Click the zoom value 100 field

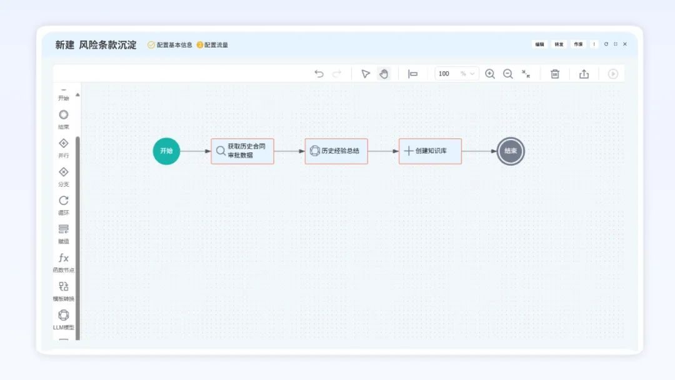[444, 74]
